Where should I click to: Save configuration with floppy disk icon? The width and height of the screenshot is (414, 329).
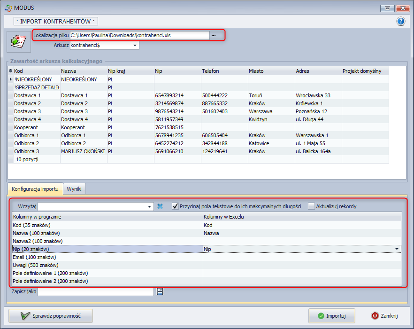click(160, 292)
